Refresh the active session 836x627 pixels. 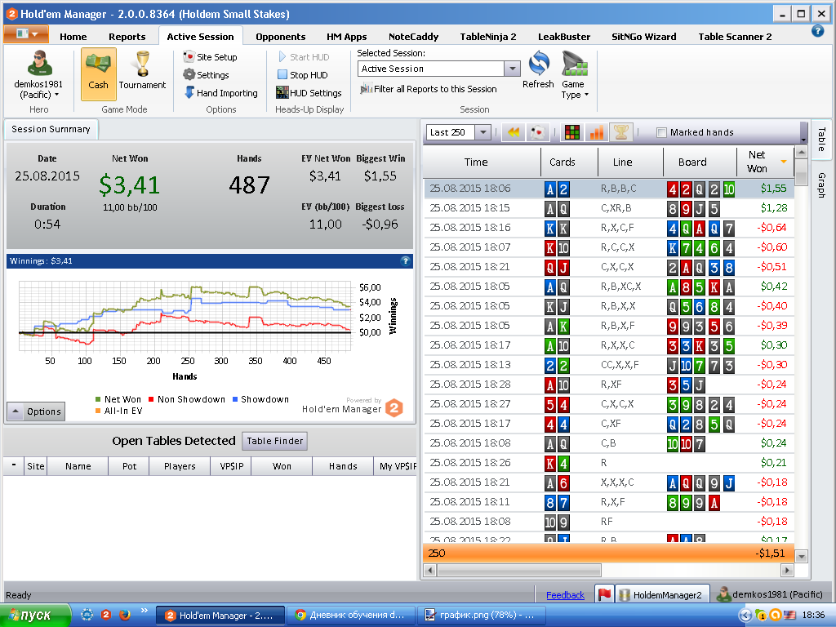coord(539,70)
